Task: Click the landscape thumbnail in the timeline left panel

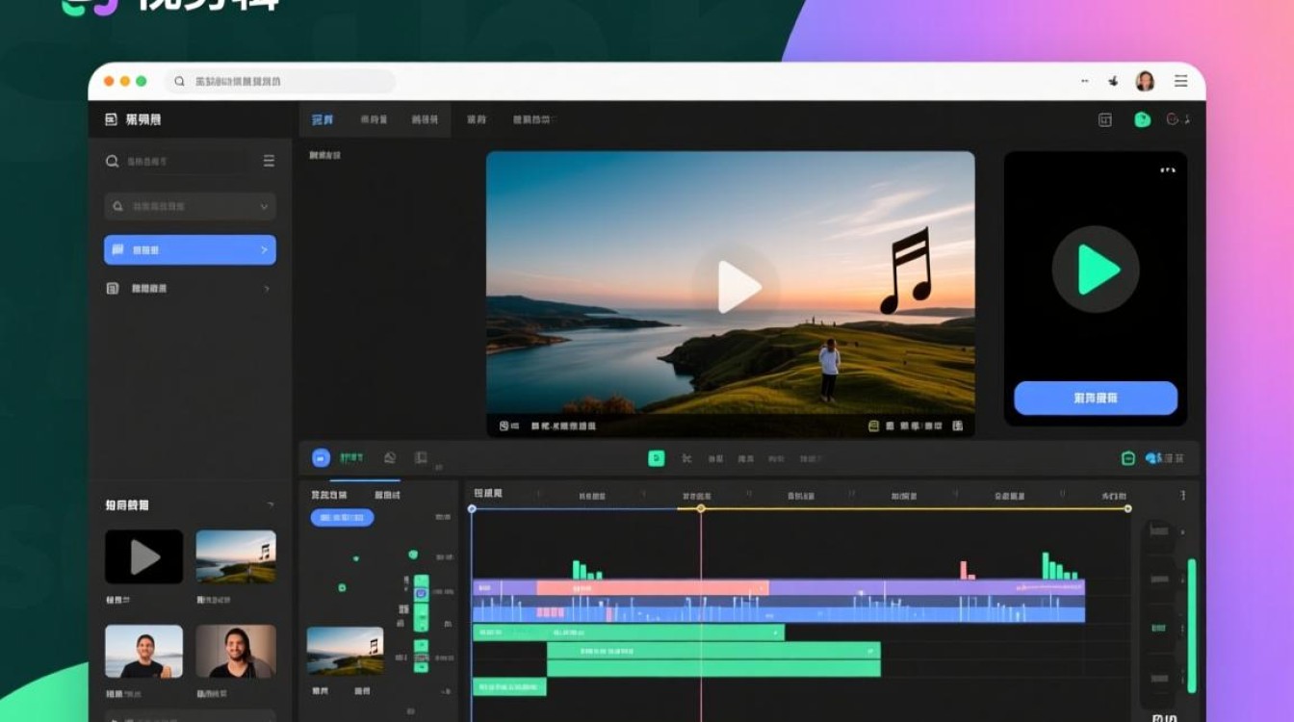Action: pyautogui.click(x=345, y=651)
